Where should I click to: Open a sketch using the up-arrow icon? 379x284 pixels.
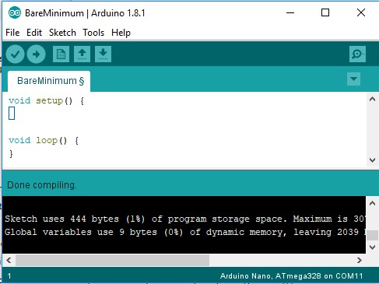82,54
